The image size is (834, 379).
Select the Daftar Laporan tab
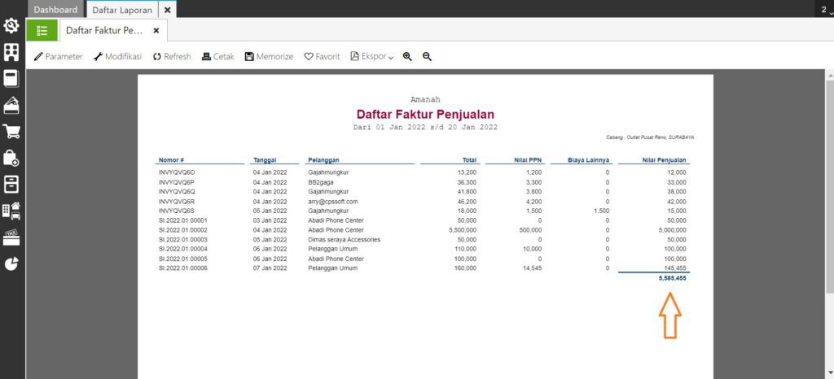(x=121, y=10)
